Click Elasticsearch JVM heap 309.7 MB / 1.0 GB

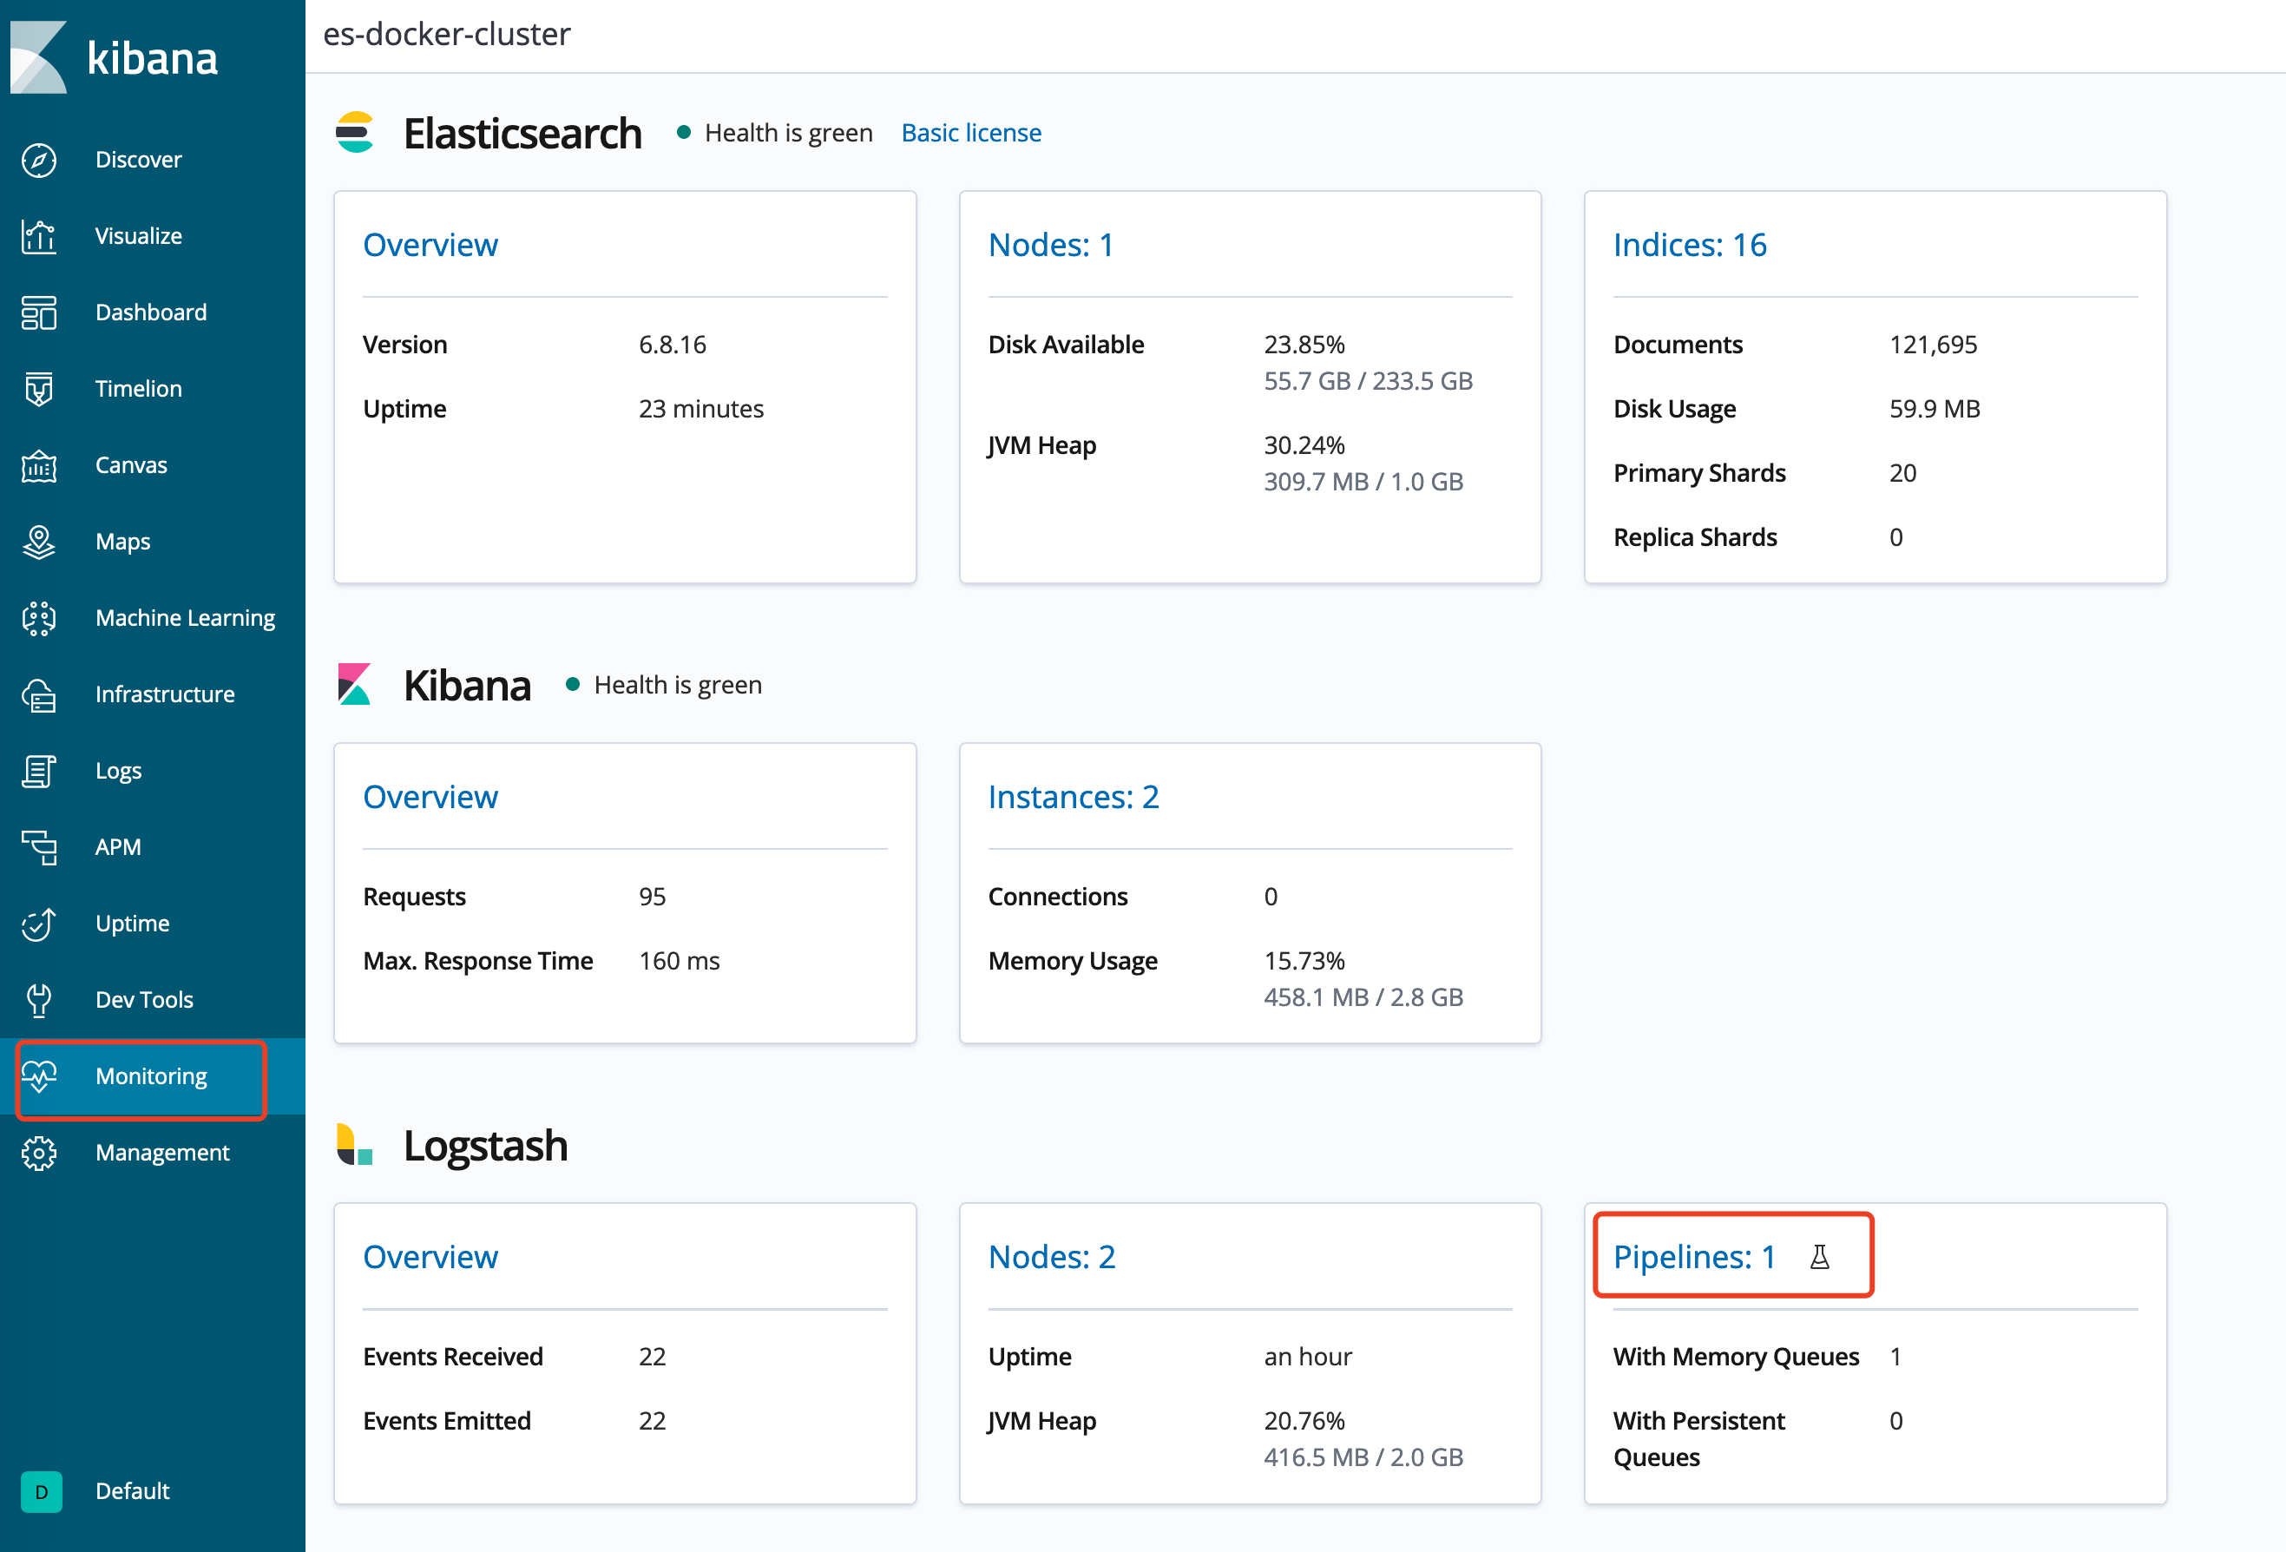click(1363, 482)
